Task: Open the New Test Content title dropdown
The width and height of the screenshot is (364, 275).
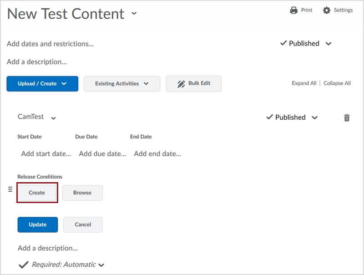Action: tap(134, 13)
